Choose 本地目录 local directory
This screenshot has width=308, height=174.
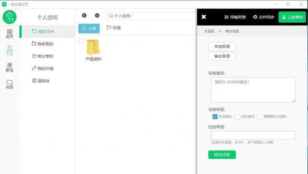pyautogui.click(x=222, y=46)
